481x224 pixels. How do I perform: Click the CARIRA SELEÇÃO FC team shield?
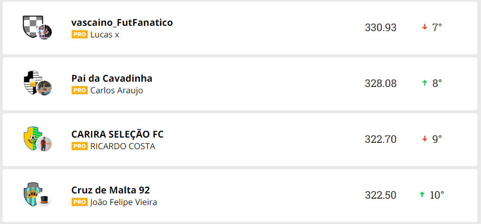(x=32, y=138)
